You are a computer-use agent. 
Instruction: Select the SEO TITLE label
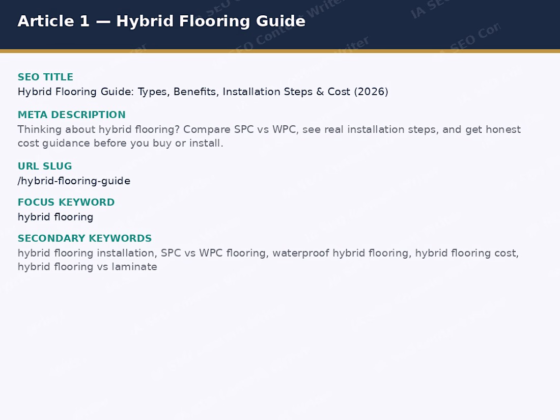(45, 77)
